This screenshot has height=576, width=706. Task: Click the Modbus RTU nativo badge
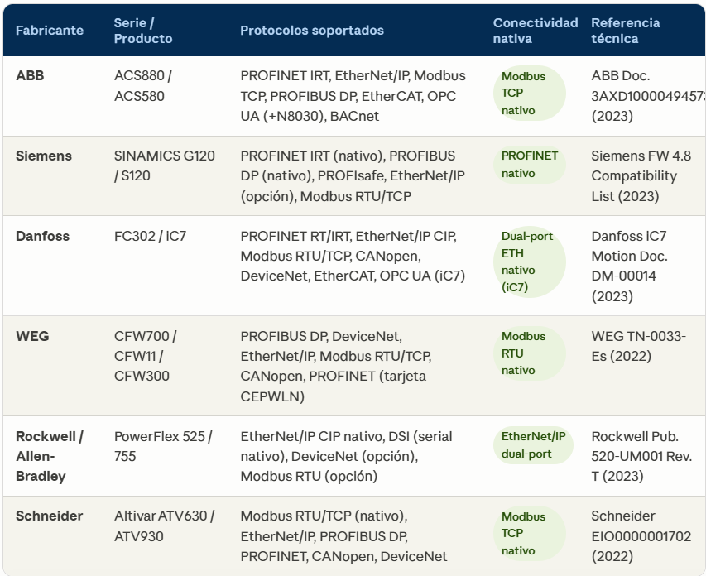[x=529, y=353]
